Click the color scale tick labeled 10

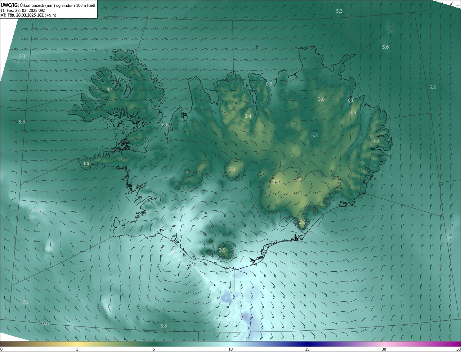point(230,349)
